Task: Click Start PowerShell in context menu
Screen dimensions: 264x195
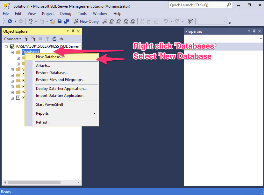Action: pos(62,104)
